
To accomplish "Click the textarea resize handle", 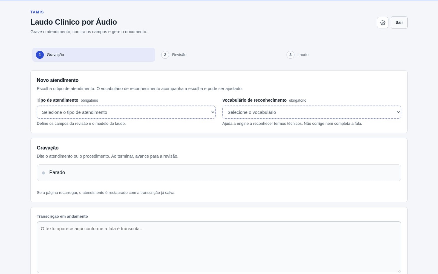I will pos(399,271).
